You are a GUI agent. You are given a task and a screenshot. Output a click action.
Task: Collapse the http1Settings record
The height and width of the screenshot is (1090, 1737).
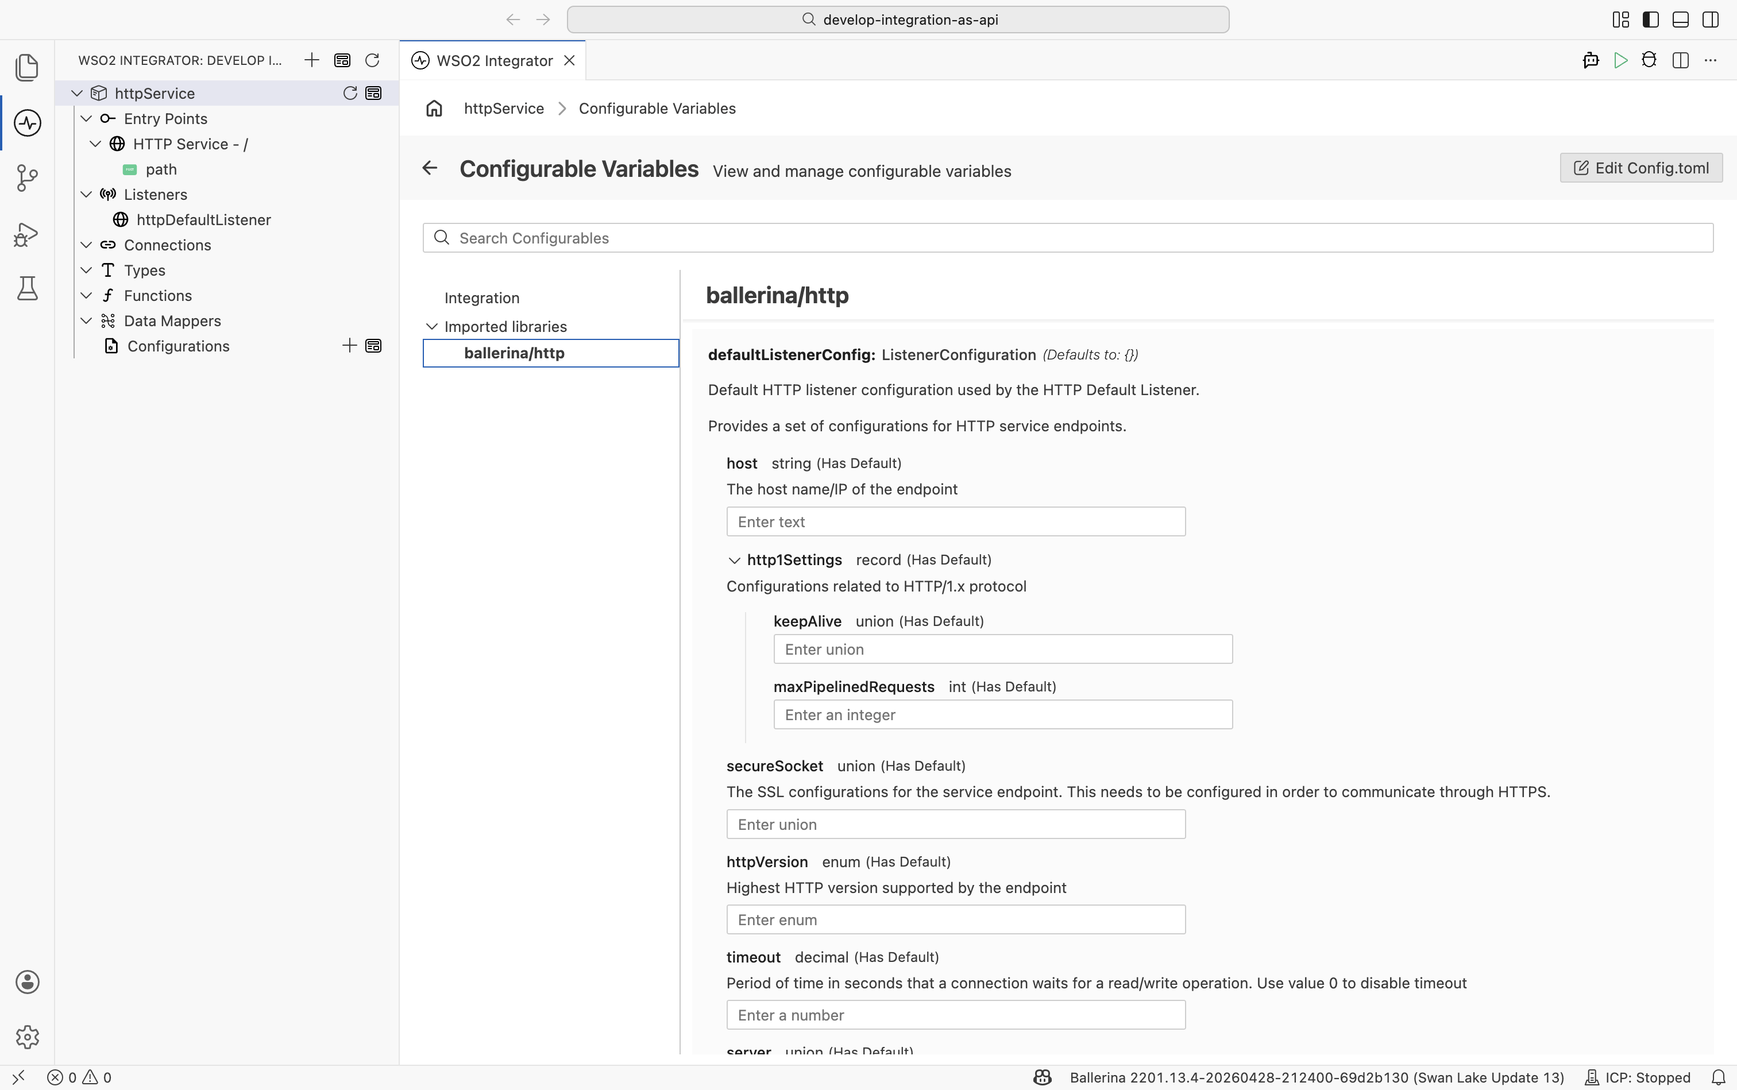tap(734, 560)
